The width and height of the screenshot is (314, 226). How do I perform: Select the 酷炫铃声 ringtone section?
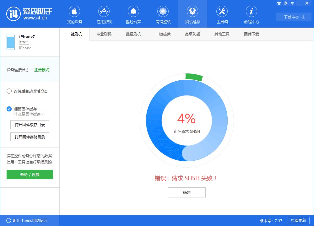(x=133, y=14)
